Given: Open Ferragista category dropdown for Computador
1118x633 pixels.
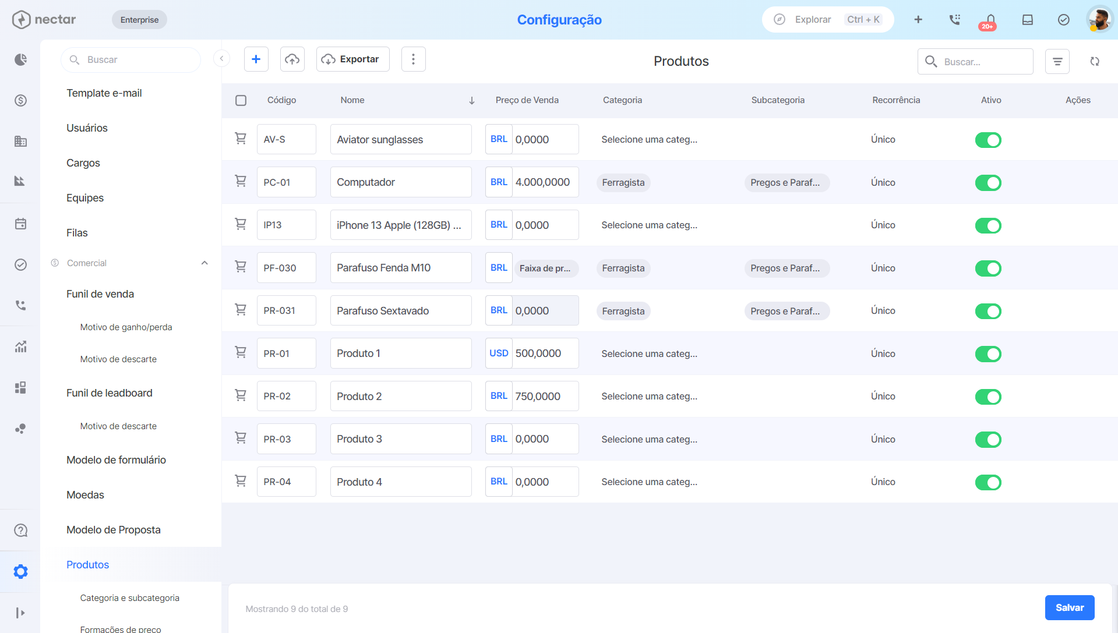Looking at the screenshot, I should click(623, 182).
